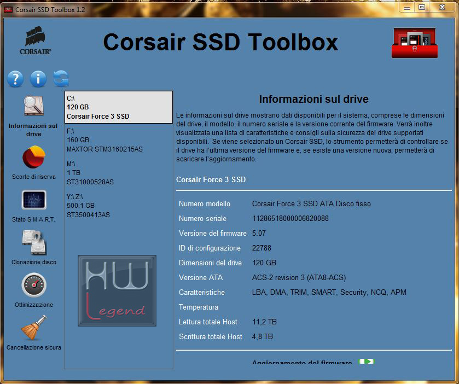Image resolution: width=459 pixels, height=384 pixels.
Task: Open the help question mark icon
Action: point(15,79)
